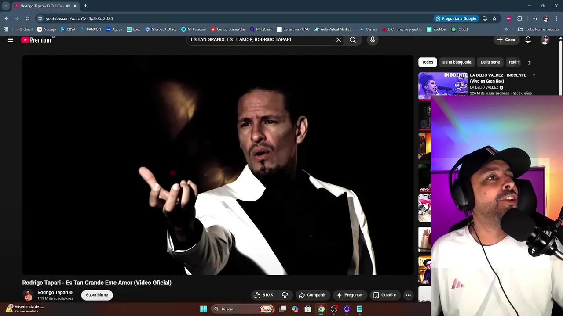563x316 pixels.
Task: Bookmark page with star icon
Action: (x=494, y=18)
